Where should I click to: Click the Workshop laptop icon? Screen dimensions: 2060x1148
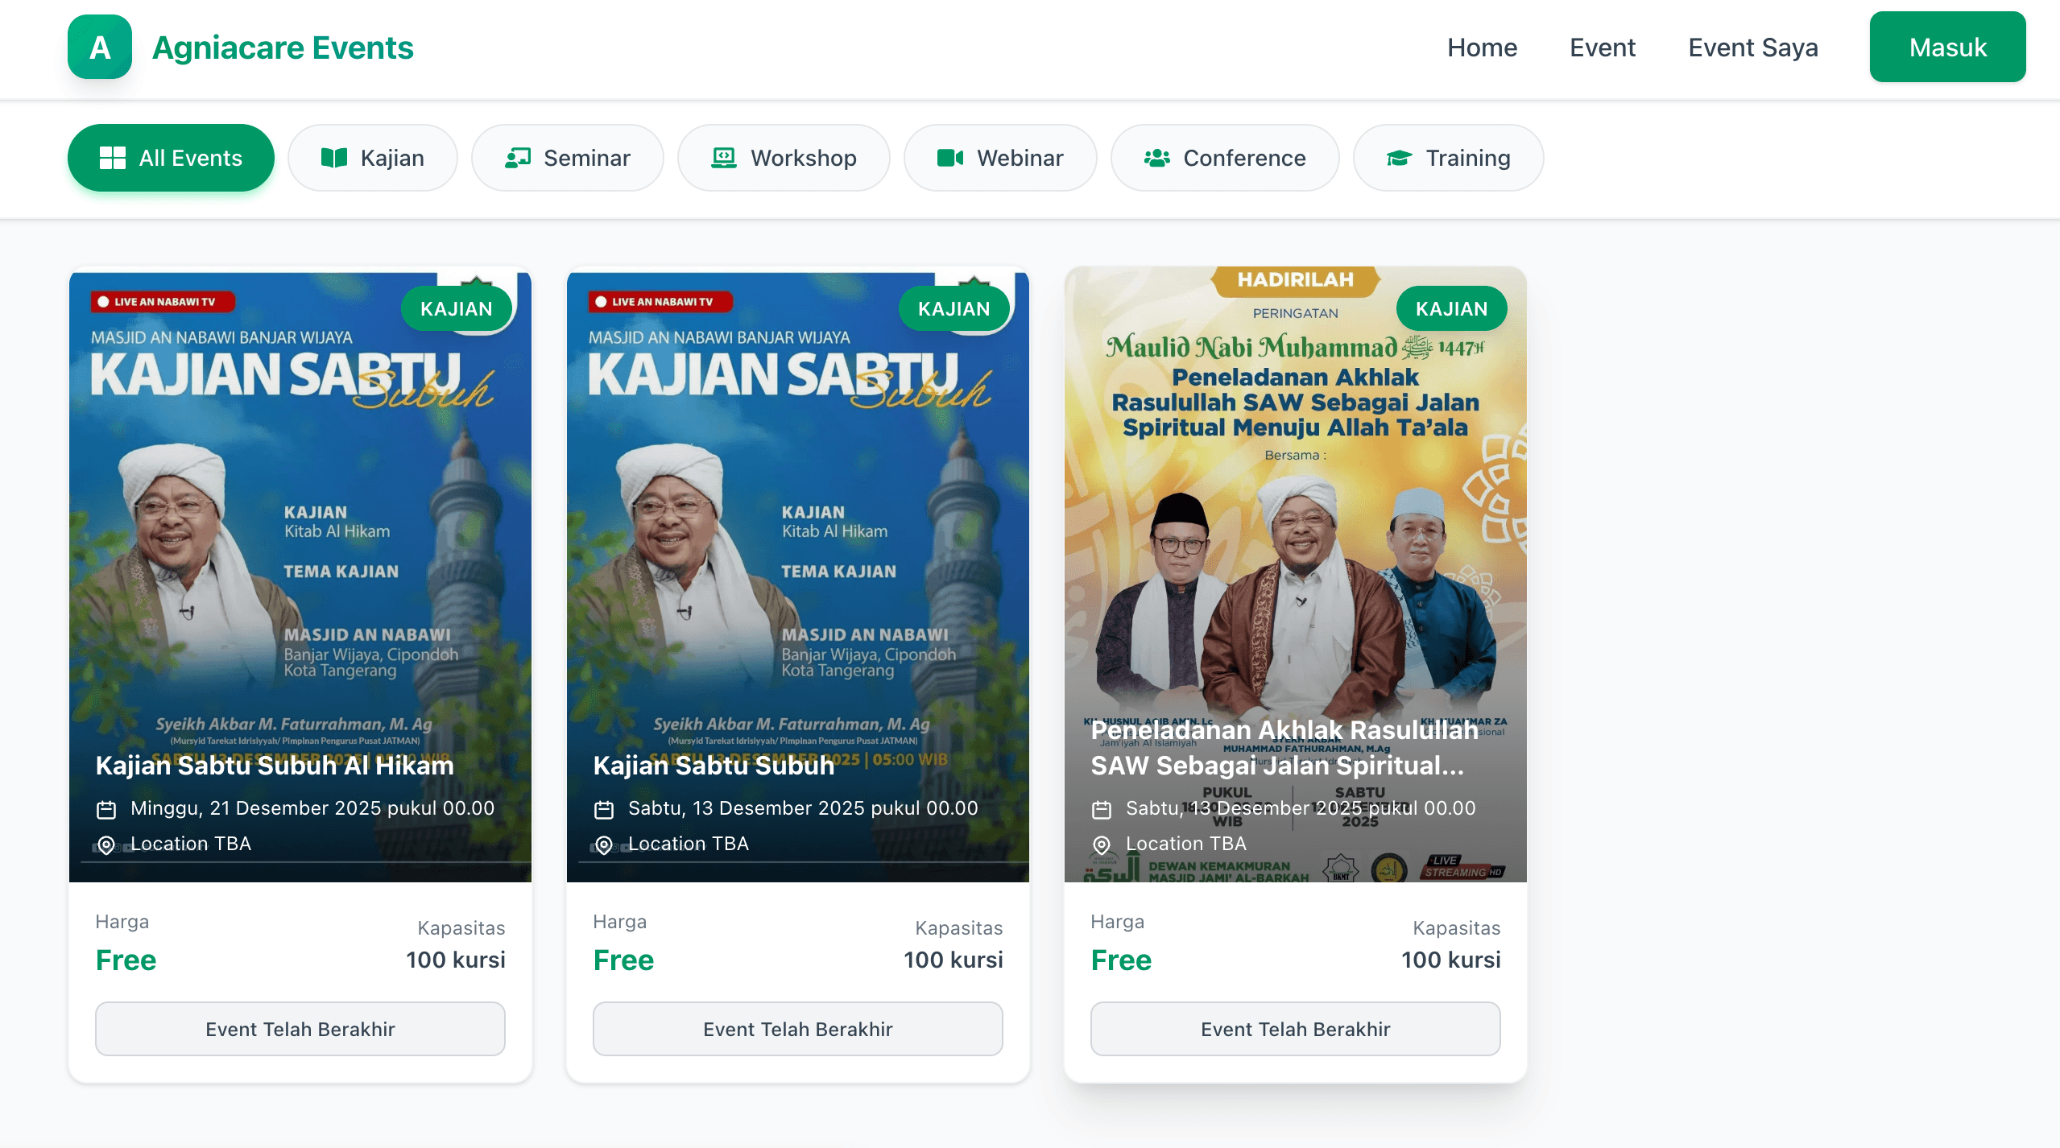point(724,158)
